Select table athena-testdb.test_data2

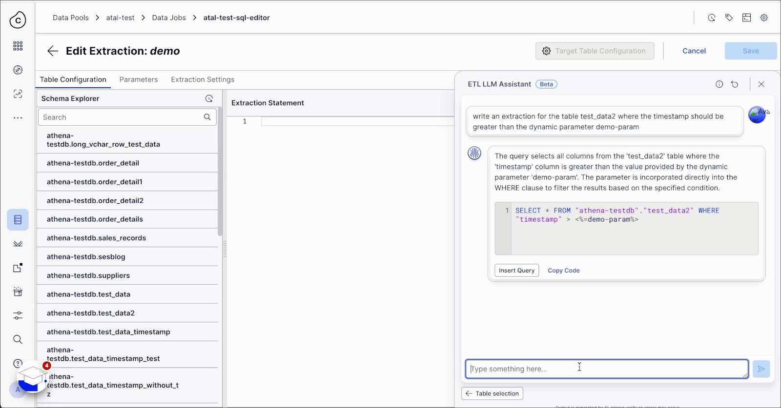[x=127, y=313]
